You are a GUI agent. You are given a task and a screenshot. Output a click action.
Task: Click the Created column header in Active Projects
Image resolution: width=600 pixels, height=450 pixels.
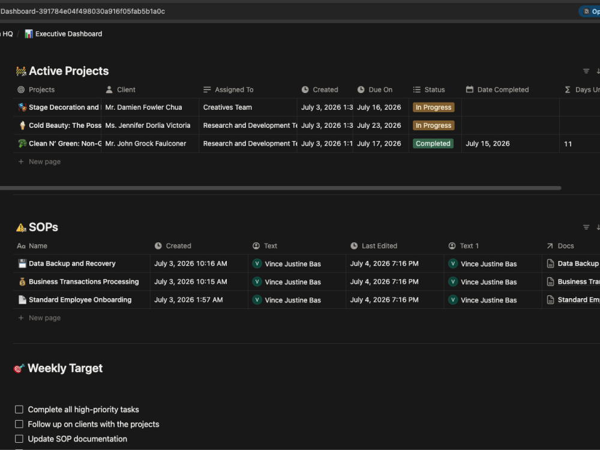pyautogui.click(x=320, y=89)
